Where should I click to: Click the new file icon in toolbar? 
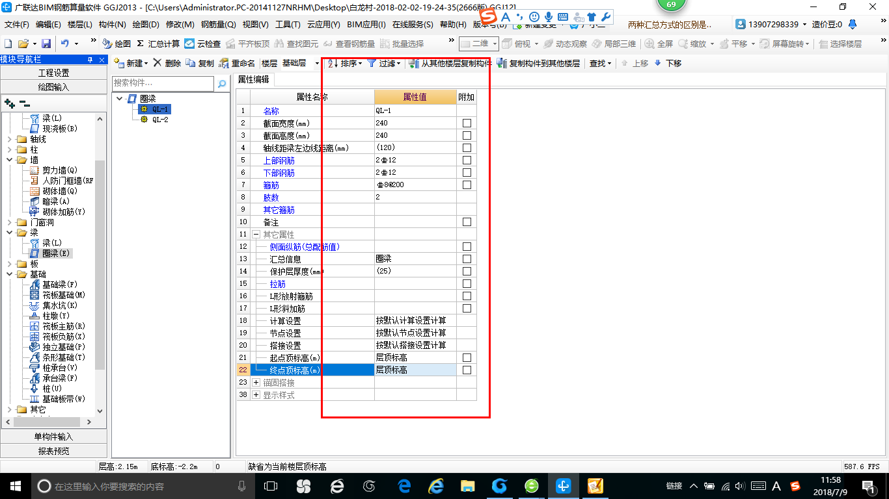pos(8,44)
